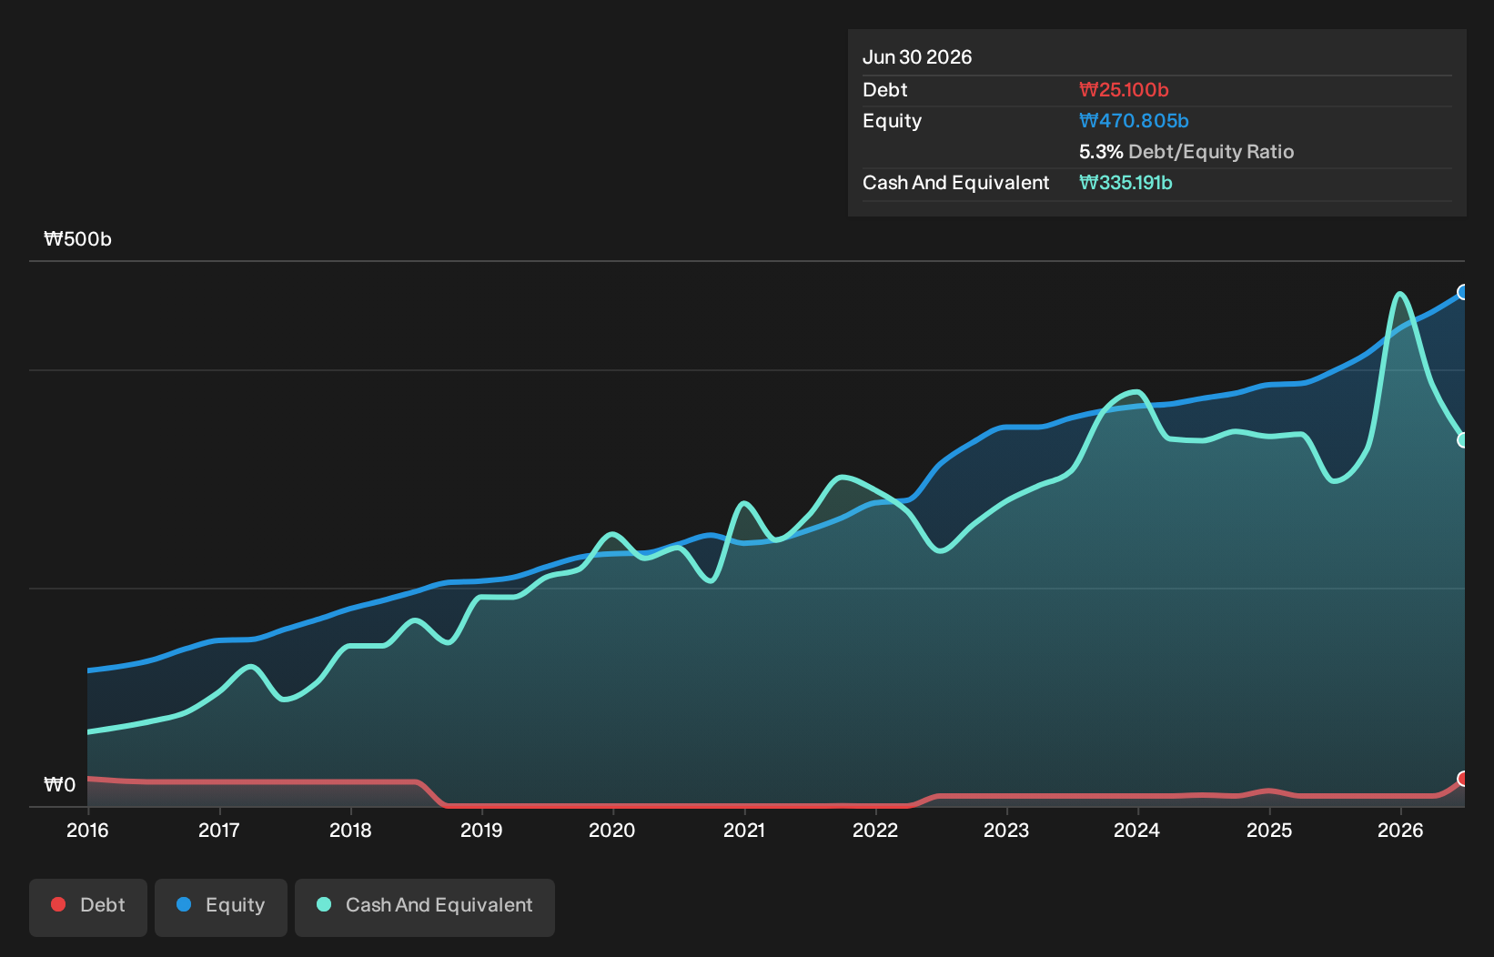Screen dimensions: 1494x957
Task: Click the 2020 x-axis label
Action: (x=612, y=831)
